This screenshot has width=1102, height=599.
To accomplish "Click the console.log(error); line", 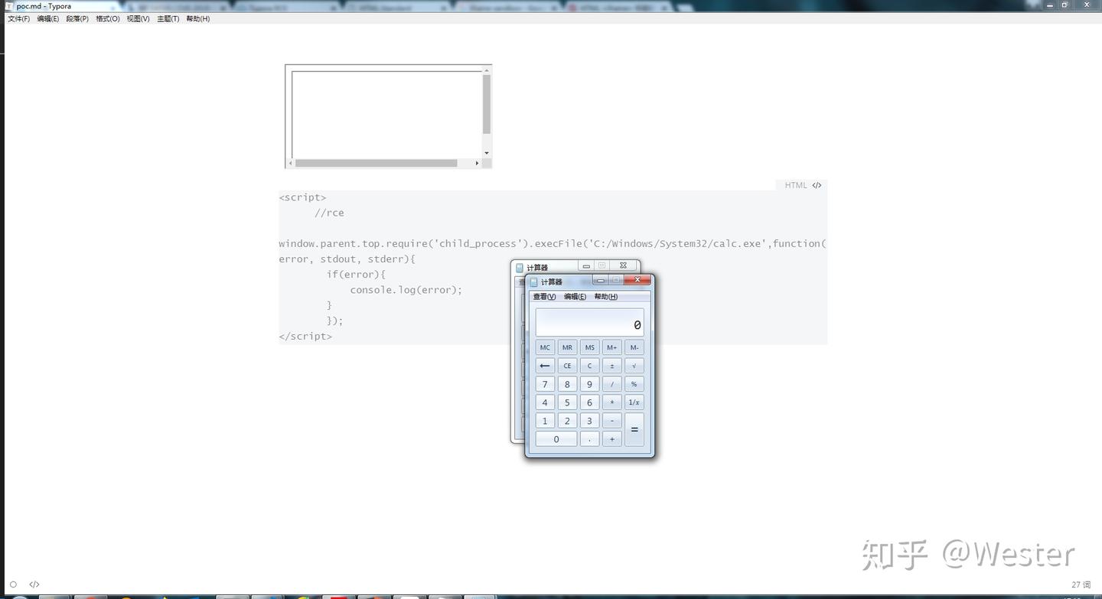I will coord(406,290).
